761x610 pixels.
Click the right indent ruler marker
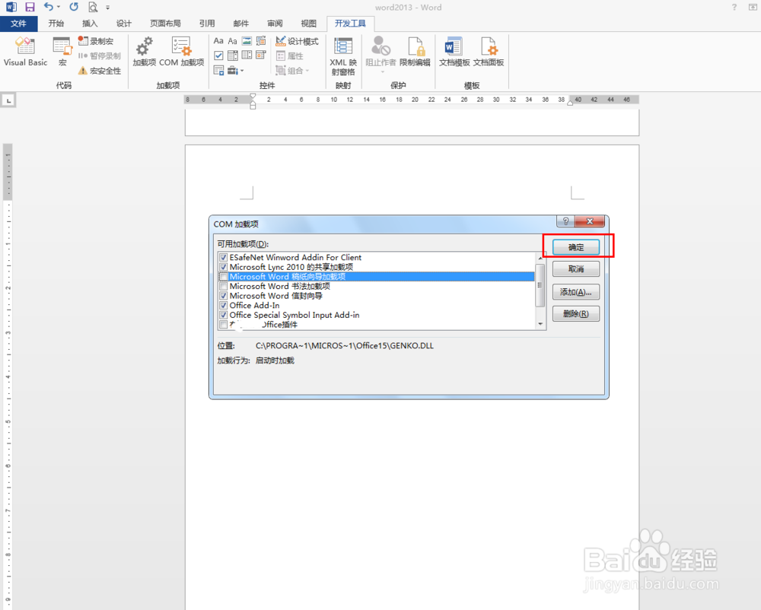coord(570,103)
